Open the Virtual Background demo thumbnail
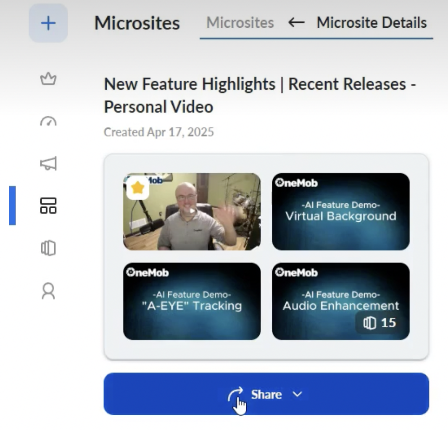 (340, 212)
